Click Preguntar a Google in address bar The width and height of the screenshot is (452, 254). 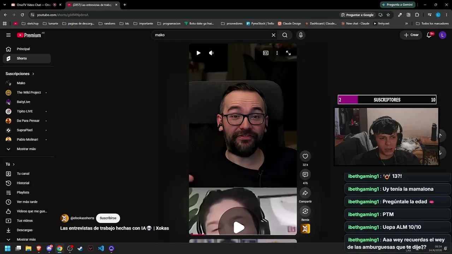[357, 15]
